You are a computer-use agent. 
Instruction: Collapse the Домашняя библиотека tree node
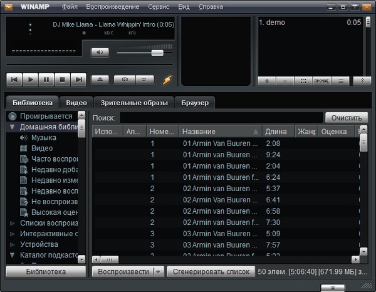pyautogui.click(x=13, y=127)
